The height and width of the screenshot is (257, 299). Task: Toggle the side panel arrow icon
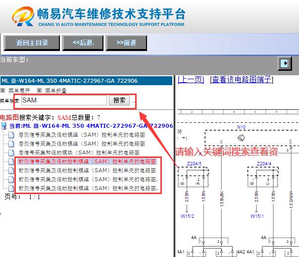pos(285,63)
